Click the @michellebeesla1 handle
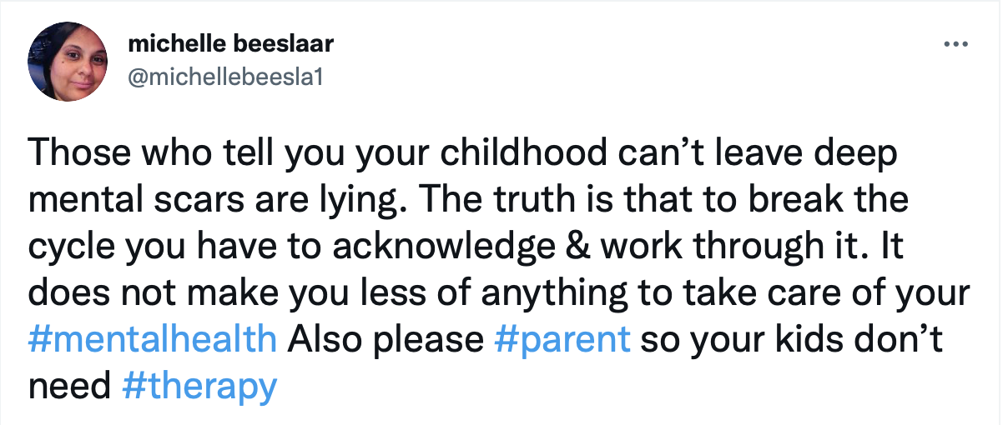 (225, 77)
